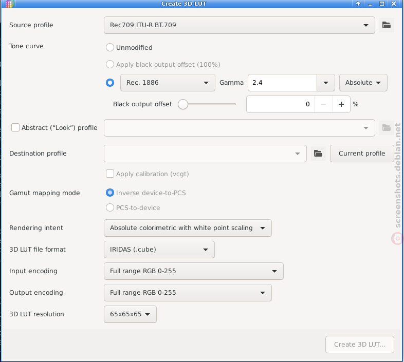Enable the Abstract ("Look") profile checkbox

15,127
